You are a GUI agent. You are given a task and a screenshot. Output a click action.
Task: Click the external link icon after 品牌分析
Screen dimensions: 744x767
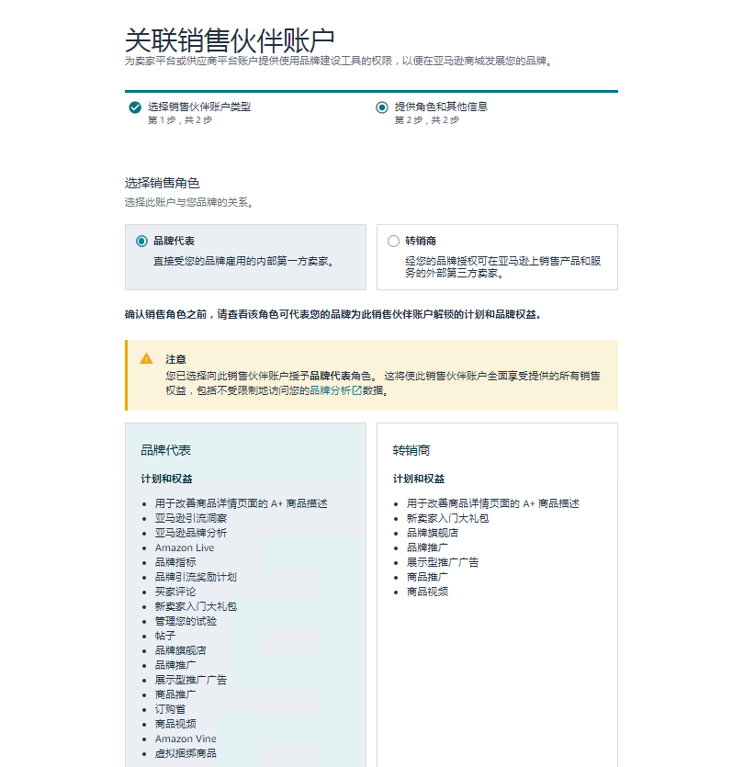(357, 390)
